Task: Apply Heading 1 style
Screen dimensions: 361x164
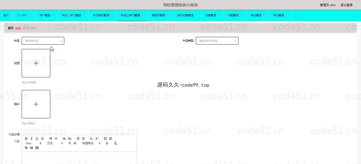Action: click(64, 138)
